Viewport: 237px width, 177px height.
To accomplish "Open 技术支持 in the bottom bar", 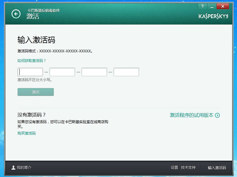I will click(x=188, y=168).
